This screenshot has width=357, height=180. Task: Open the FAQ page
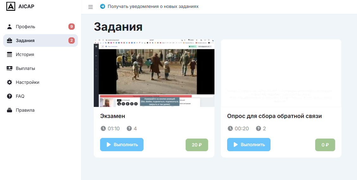(x=41, y=96)
